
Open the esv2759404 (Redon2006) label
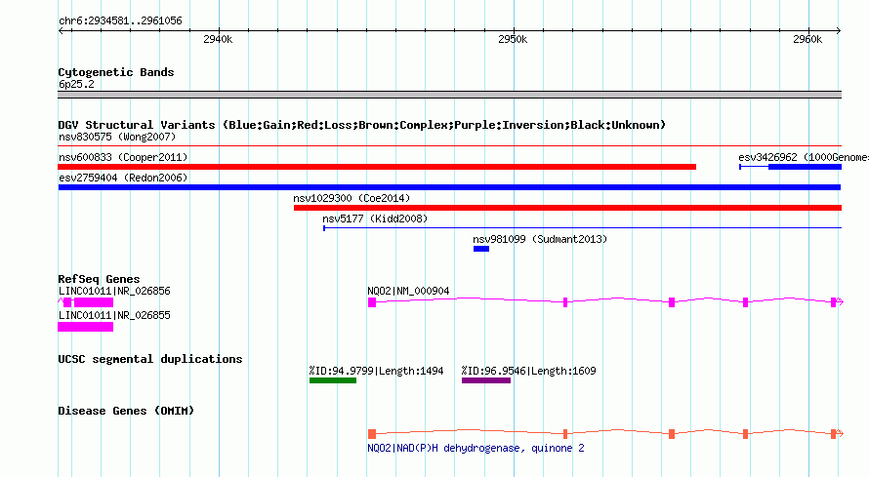coord(123,178)
